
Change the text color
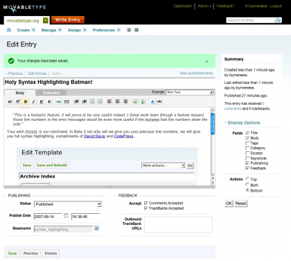pyautogui.click(x=152, y=101)
